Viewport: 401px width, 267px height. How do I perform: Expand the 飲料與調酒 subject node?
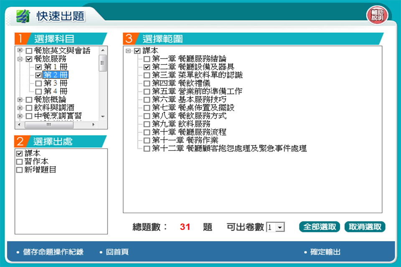pos(20,108)
